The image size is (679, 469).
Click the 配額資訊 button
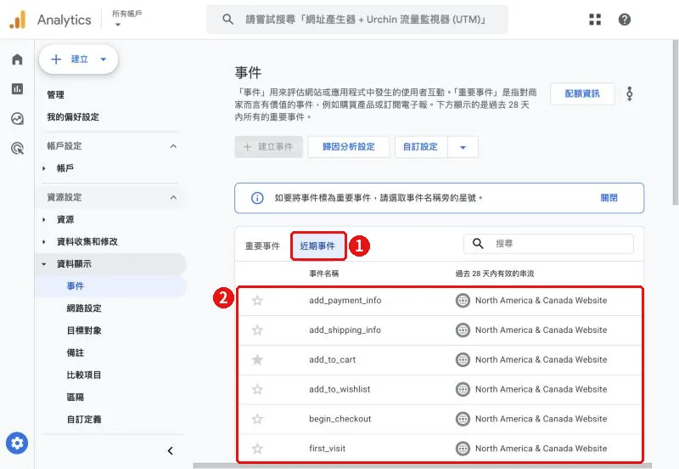click(582, 93)
